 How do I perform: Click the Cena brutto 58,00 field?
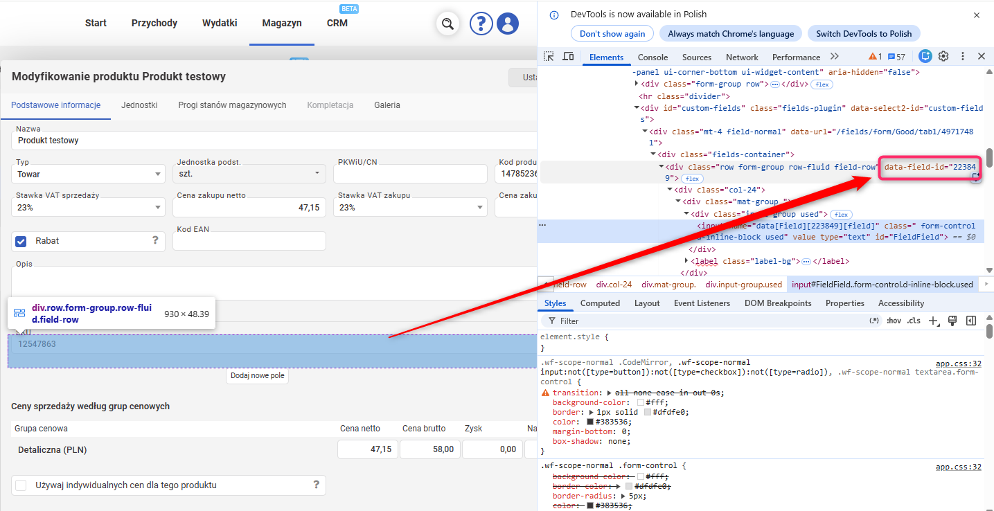click(429, 449)
